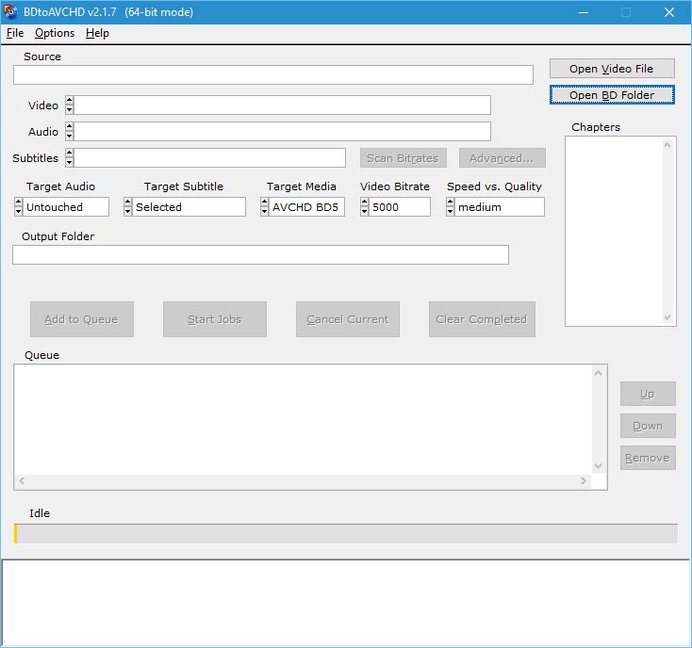Screen dimensions: 692x648
Task: Click the Add to Queue button
Action: [82, 319]
